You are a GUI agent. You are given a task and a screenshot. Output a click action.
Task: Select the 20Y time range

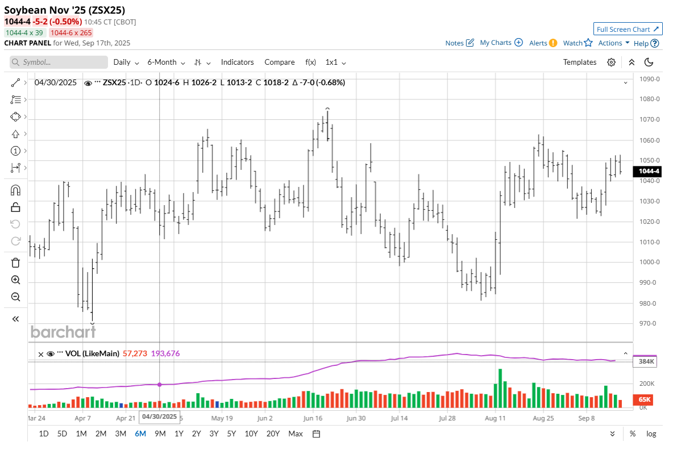click(x=273, y=434)
